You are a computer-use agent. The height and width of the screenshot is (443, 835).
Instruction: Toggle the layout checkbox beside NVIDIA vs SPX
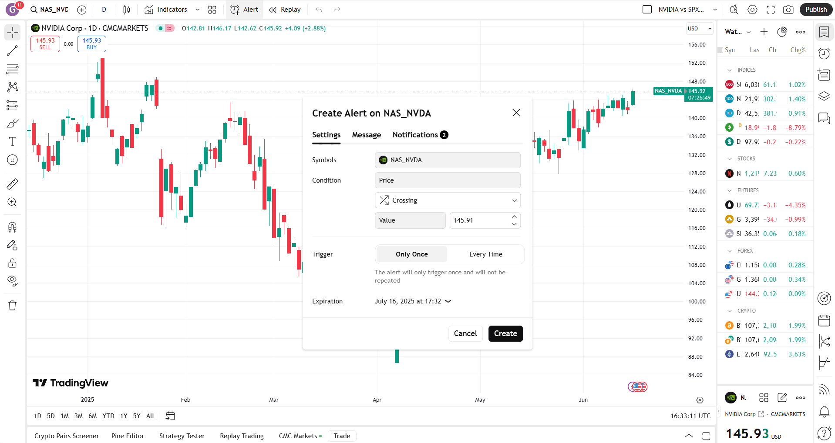coord(647,10)
